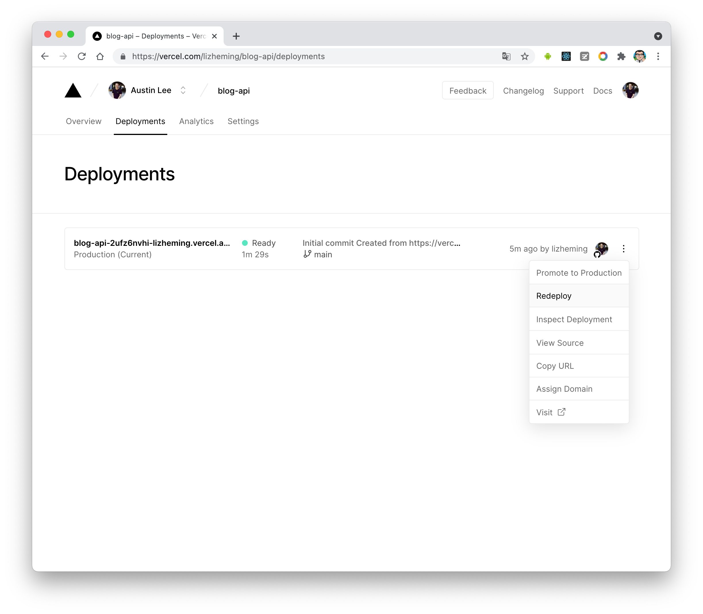Click the external link icon next to Visit
Viewport: 703px width, 614px height.
point(561,412)
